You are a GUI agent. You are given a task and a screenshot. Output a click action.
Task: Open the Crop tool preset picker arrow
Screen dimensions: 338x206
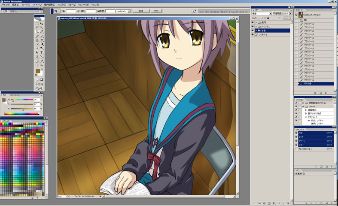coord(59,11)
